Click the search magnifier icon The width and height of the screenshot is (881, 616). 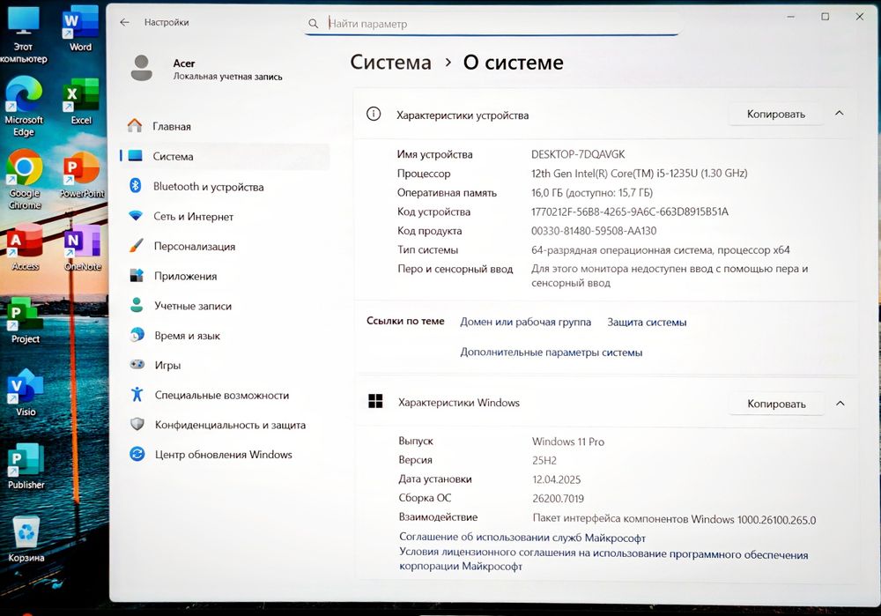(313, 24)
